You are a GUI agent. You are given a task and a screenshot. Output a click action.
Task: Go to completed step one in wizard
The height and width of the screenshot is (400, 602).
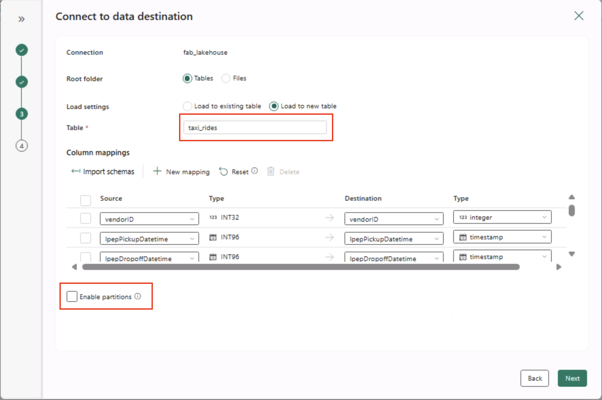point(22,50)
